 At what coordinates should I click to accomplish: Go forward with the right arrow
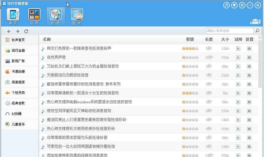(18, 31)
